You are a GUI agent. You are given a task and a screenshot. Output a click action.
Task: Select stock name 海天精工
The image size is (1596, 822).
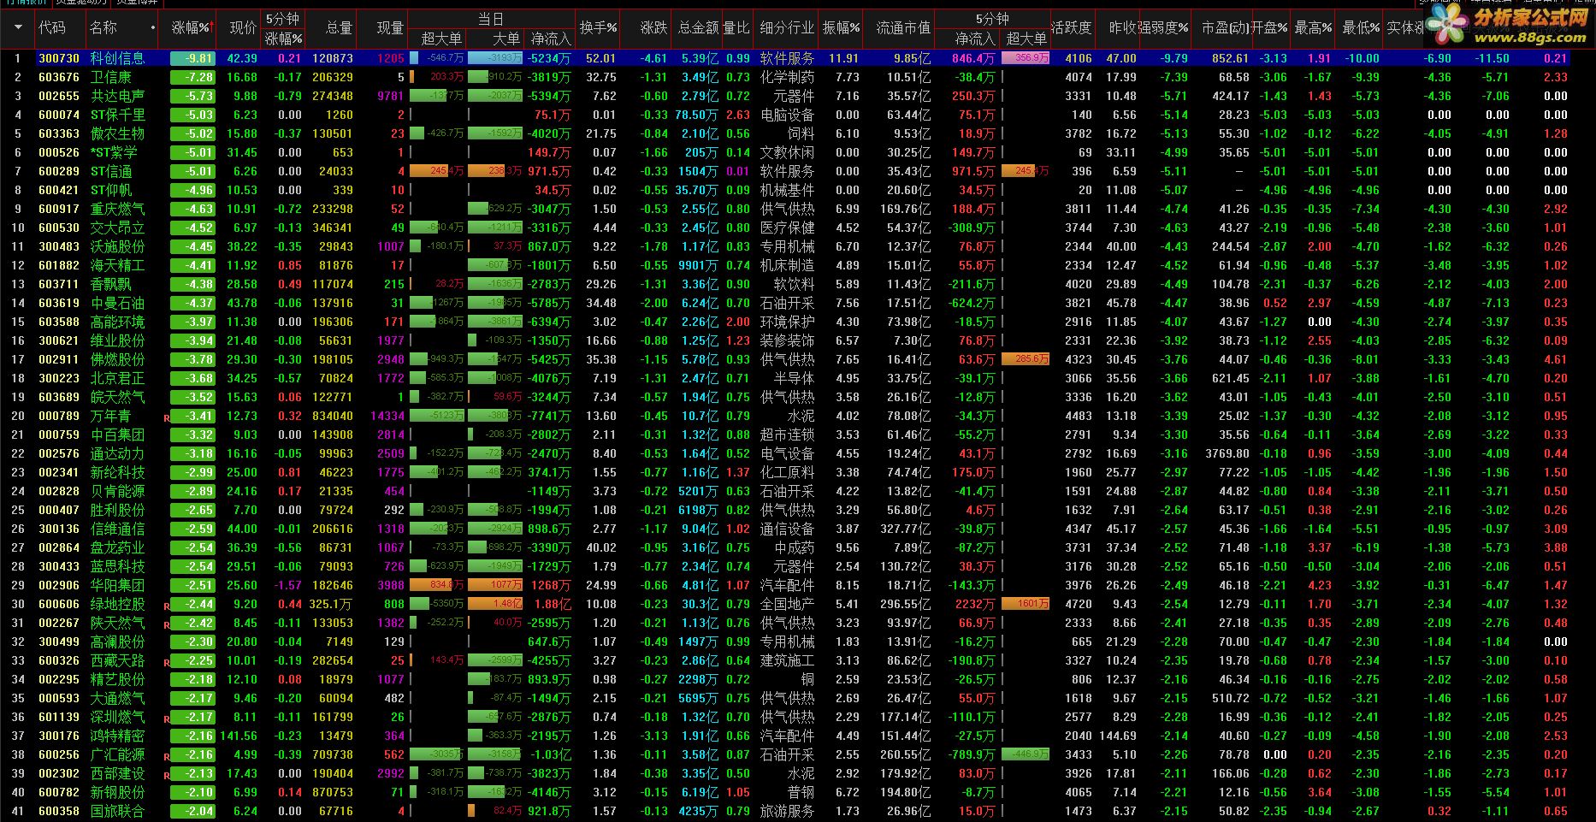point(117,265)
